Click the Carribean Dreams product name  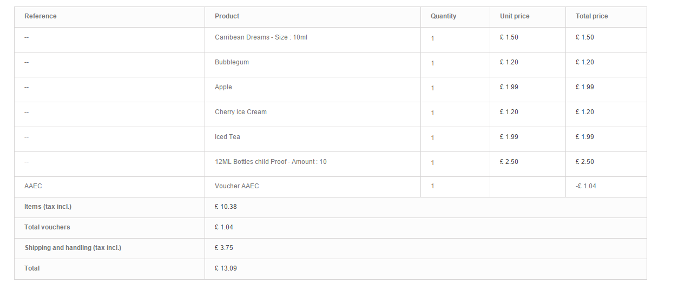(261, 37)
